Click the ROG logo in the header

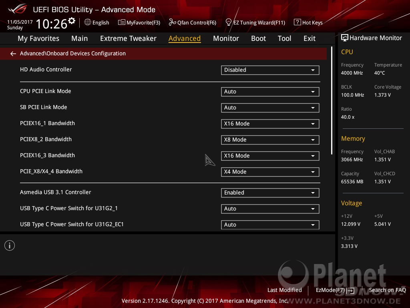(17, 9)
